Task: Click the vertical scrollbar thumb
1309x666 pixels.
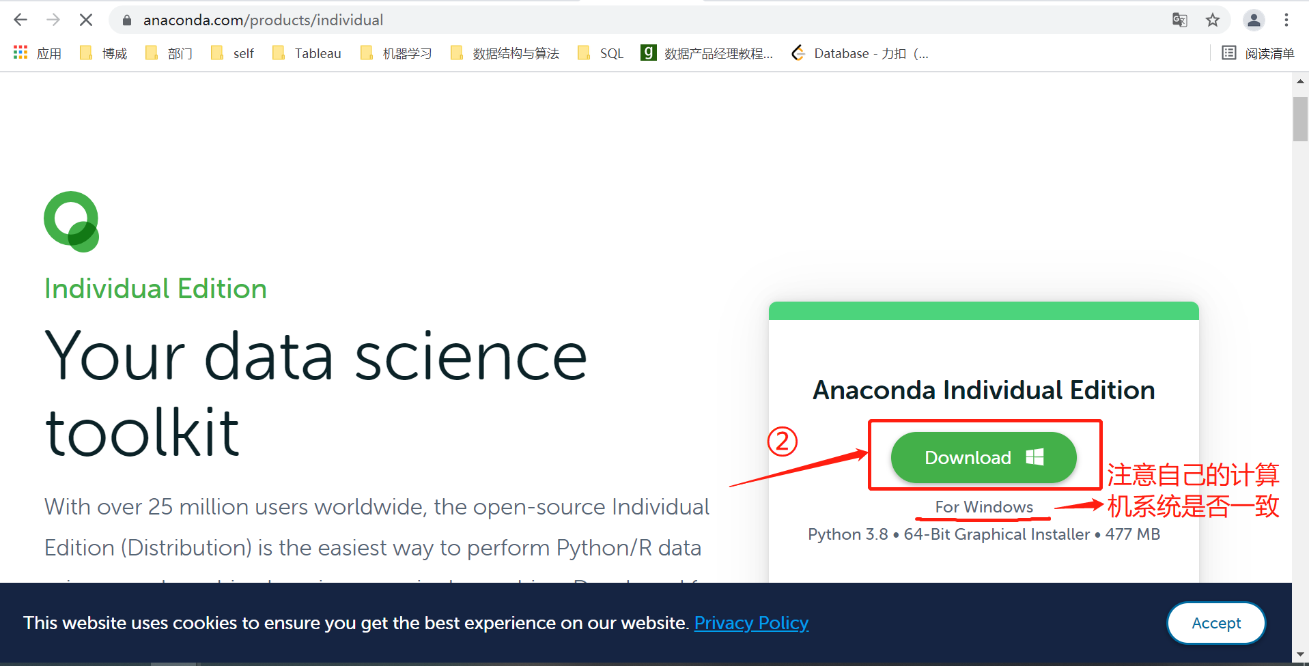Action: pos(1300,119)
